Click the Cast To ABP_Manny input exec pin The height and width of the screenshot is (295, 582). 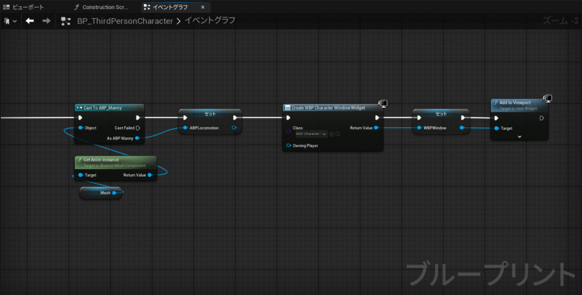[81, 118]
